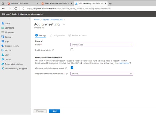Image resolution: width=156 pixels, height=115 pixels.
Task: Open Endpoint security shield icon
Action: tap(3, 46)
